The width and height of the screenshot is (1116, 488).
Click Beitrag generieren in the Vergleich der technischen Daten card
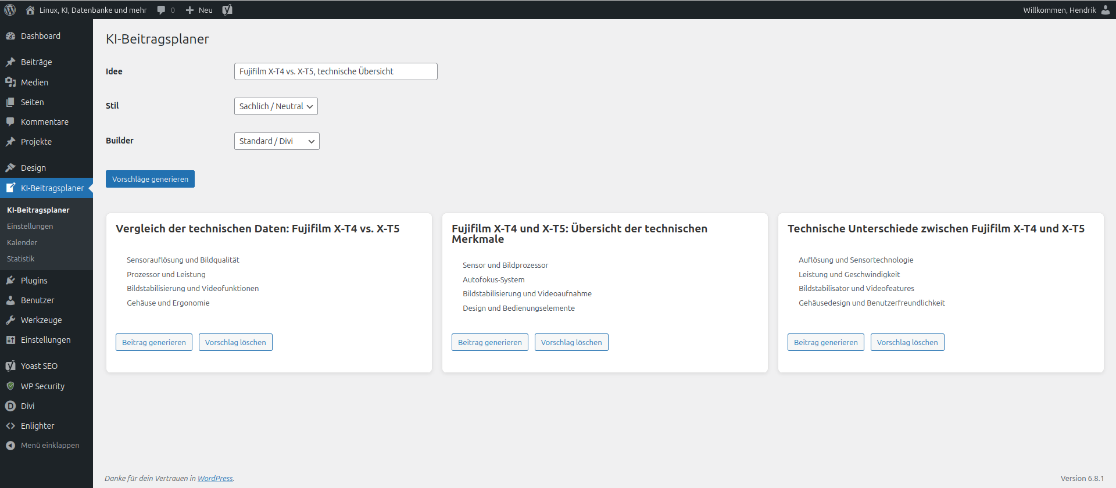click(x=154, y=342)
